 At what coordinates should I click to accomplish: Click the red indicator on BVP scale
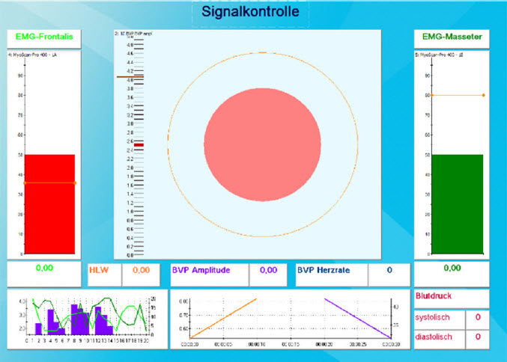click(x=139, y=145)
